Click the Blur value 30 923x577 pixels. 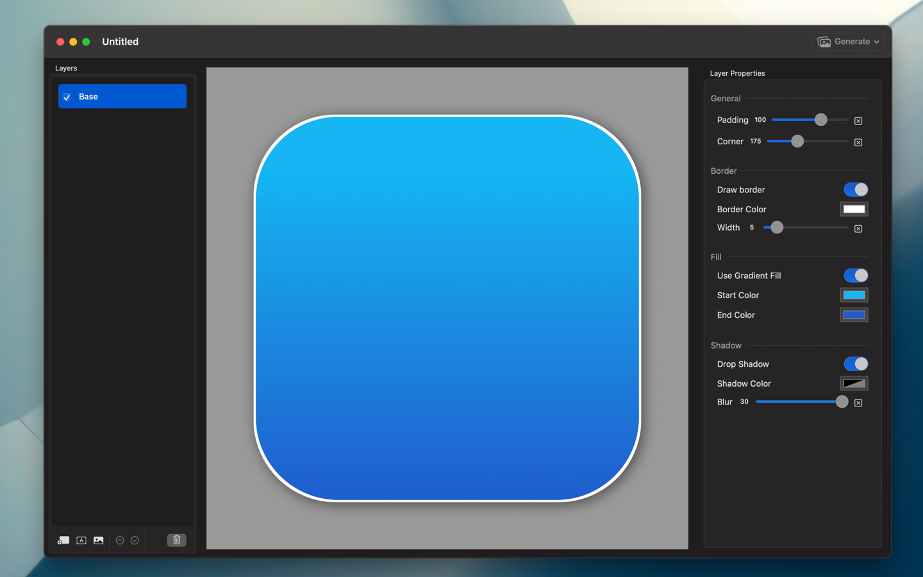(744, 402)
